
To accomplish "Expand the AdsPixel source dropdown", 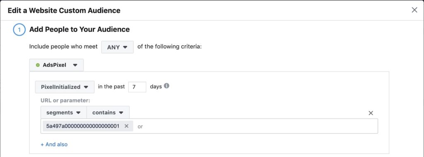I will coord(56,65).
